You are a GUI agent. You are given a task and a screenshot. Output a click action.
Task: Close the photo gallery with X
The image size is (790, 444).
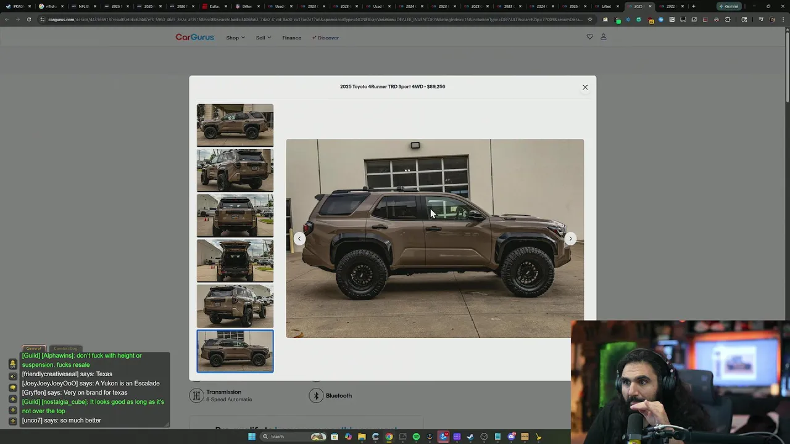[585, 87]
